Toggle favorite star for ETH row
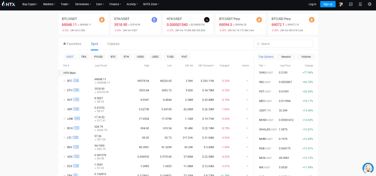Image resolution: width=376 pixels, height=176 pixels. tap(64, 90)
